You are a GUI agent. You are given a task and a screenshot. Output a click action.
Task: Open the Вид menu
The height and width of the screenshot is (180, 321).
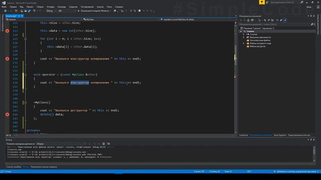pos(22,6)
